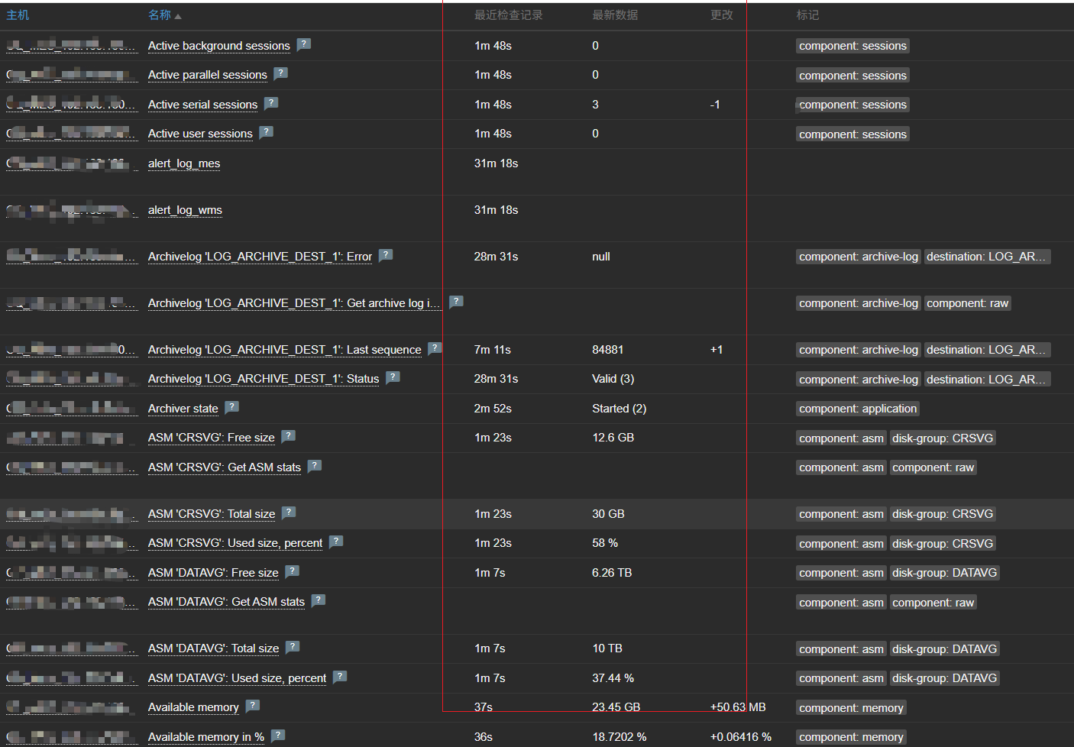Image resolution: width=1074 pixels, height=747 pixels.
Task: Sort the table by the 更改 column
Action: (721, 15)
